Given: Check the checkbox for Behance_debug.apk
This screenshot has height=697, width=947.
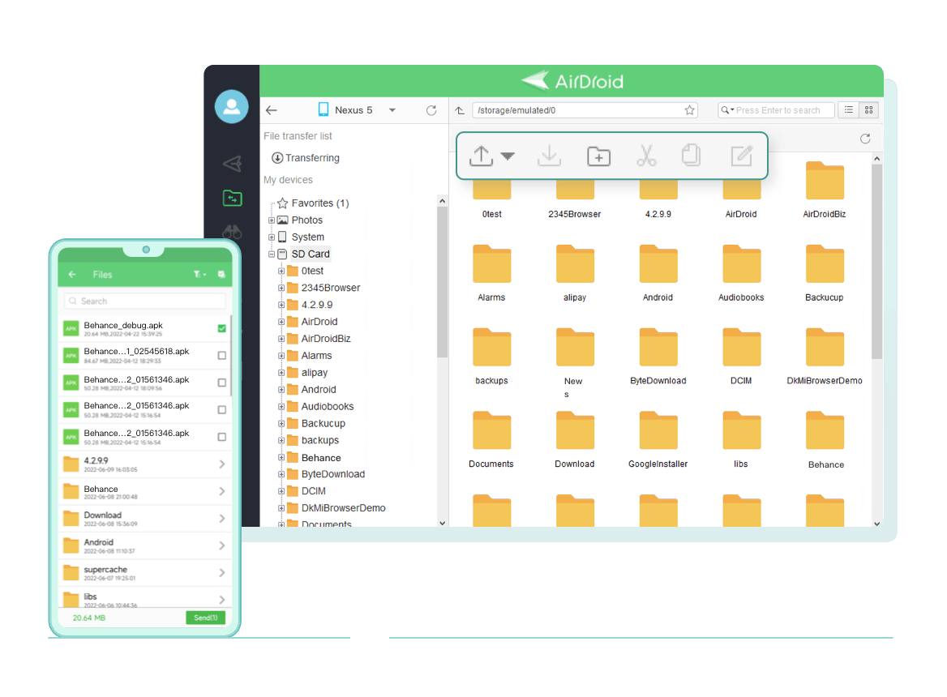Looking at the screenshot, I should (221, 328).
